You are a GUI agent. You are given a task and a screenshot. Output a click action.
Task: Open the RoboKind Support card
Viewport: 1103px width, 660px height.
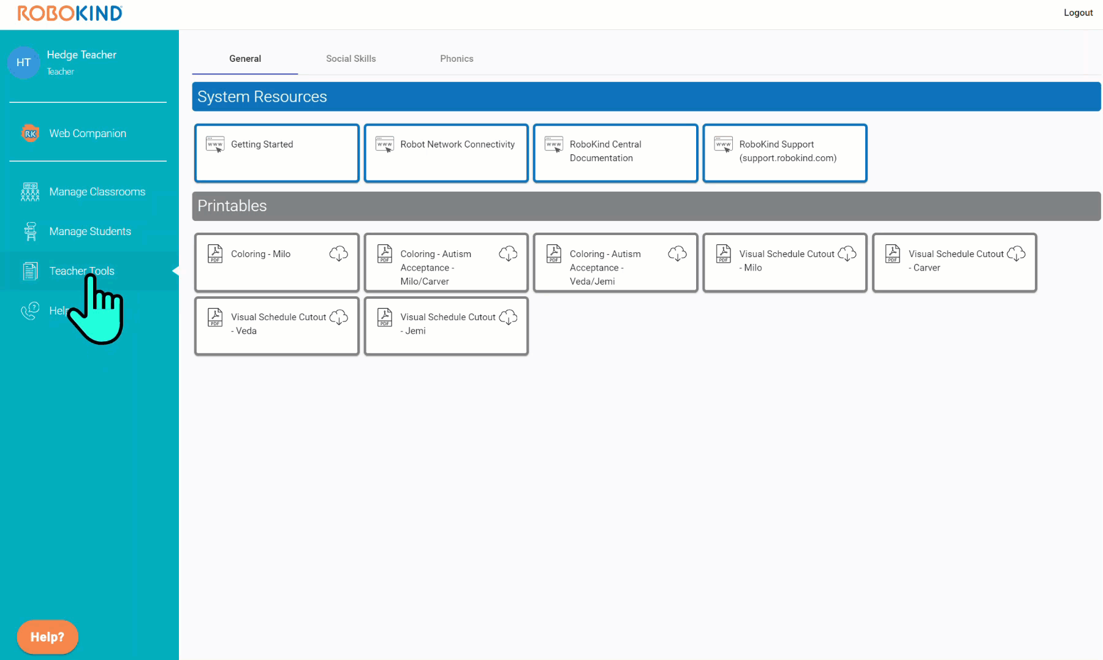point(785,153)
